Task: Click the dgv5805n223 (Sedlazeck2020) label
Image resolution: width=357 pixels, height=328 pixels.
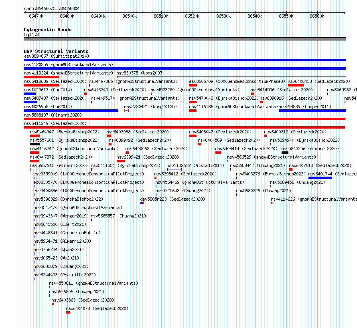Action: 172,199
